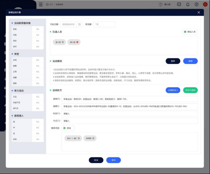Select the 未评 row in screening questionnaire
The height and width of the screenshot is (174, 210).
[28, 47]
